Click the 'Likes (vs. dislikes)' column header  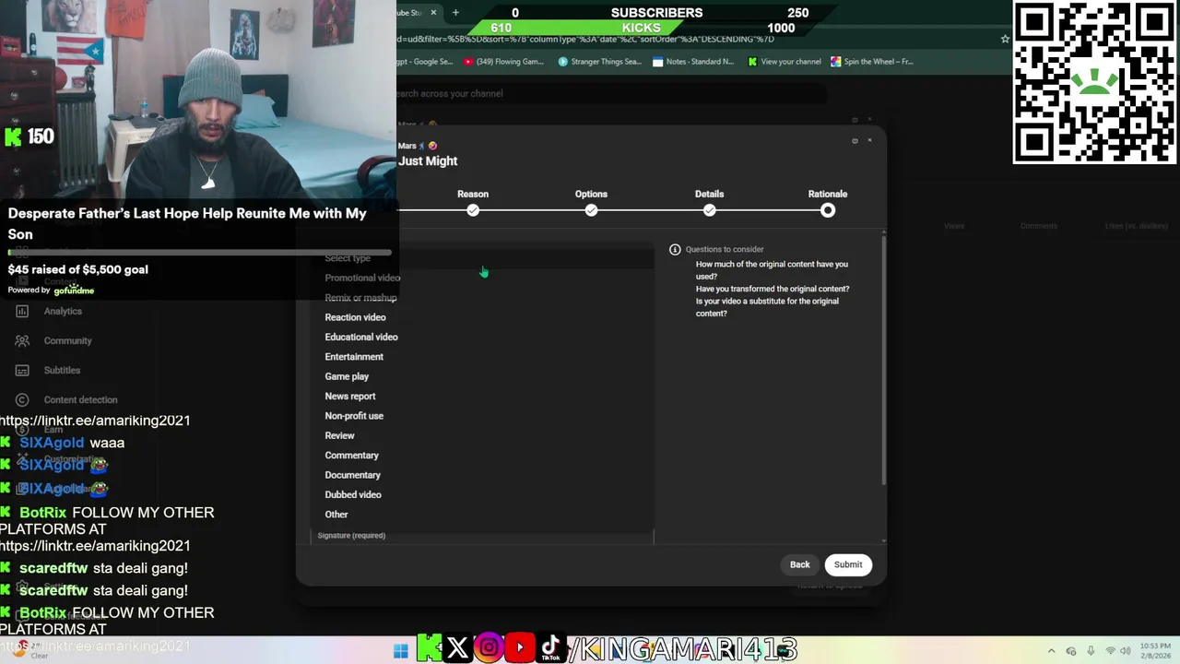pos(1136,226)
